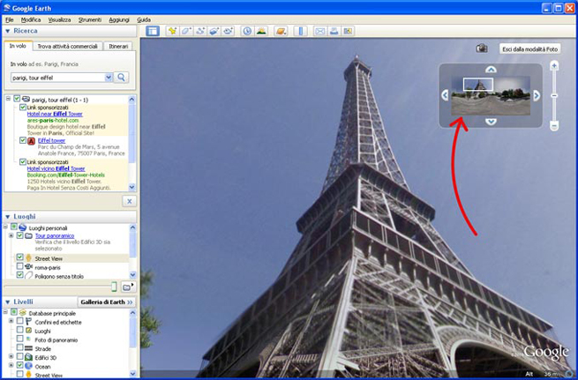The width and height of the screenshot is (578, 380).
Task: Click the red A marker icon
Action: [x=32, y=141]
